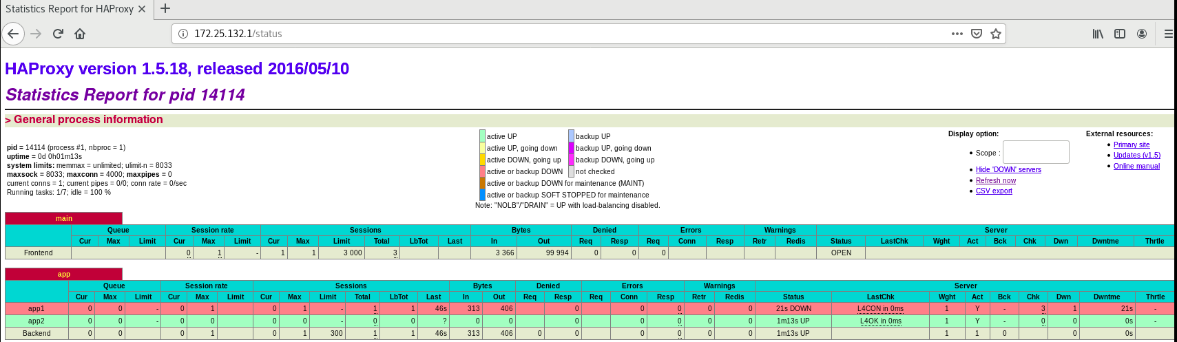Click the Frontend OPEN status cell
This screenshot has height=342, width=1177.
pos(841,253)
